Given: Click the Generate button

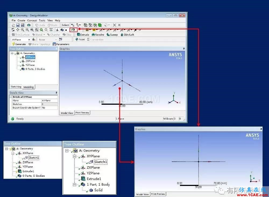Looking at the screenshot, I should click(x=19, y=44).
